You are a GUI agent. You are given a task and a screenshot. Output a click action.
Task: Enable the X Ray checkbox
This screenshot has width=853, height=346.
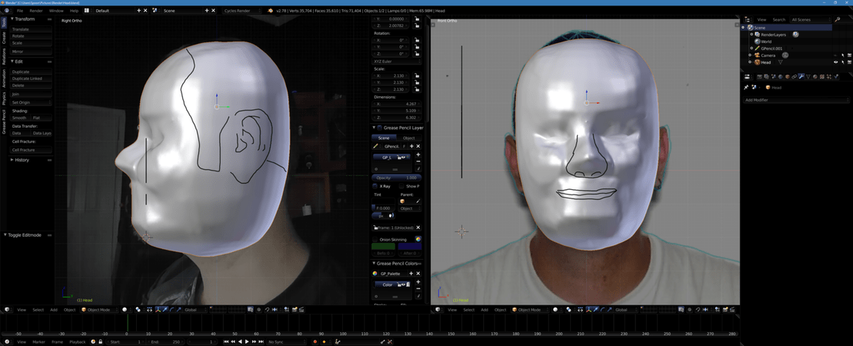tap(375, 186)
